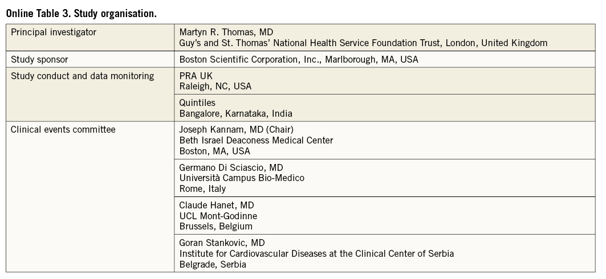Viewport: 606px width, 279px height.
Task: Click the Boston Scientific Corporation entry
Action: point(299,59)
